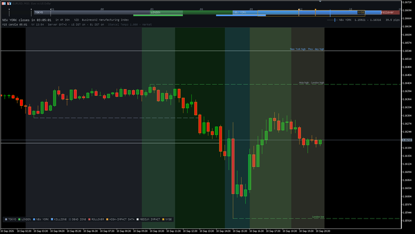Image resolution: width=415 pixels, height=234 pixels.
Task: Click the ROLLOVER red swatch in the legend
Action: pos(90,220)
